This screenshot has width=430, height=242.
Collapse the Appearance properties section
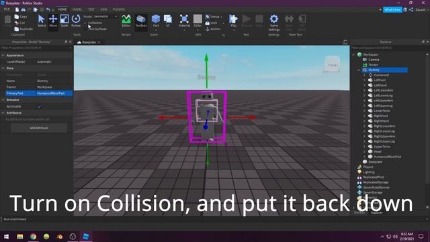3,55
